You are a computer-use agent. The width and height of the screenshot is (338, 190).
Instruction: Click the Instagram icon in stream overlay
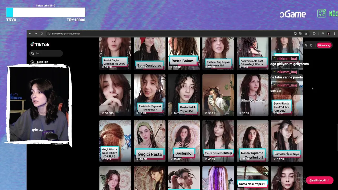322,13
